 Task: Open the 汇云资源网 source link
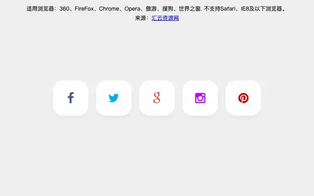click(x=165, y=18)
